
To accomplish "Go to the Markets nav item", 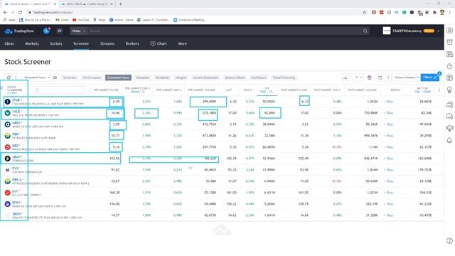I will click(x=32, y=43).
